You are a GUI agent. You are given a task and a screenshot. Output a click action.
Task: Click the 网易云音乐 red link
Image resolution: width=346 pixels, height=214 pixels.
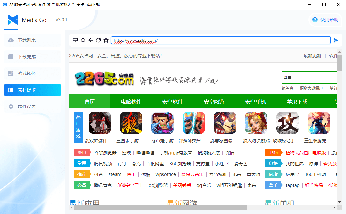[192, 174]
